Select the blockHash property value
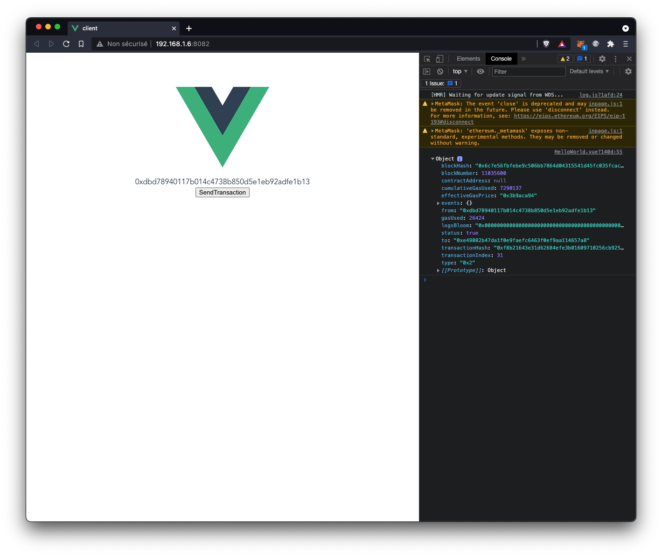The width and height of the screenshot is (662, 556). pyautogui.click(x=549, y=166)
